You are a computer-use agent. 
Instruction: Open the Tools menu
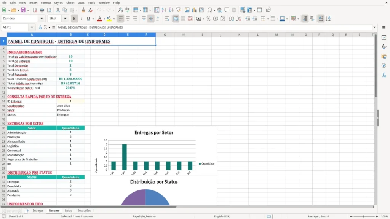(91, 3)
